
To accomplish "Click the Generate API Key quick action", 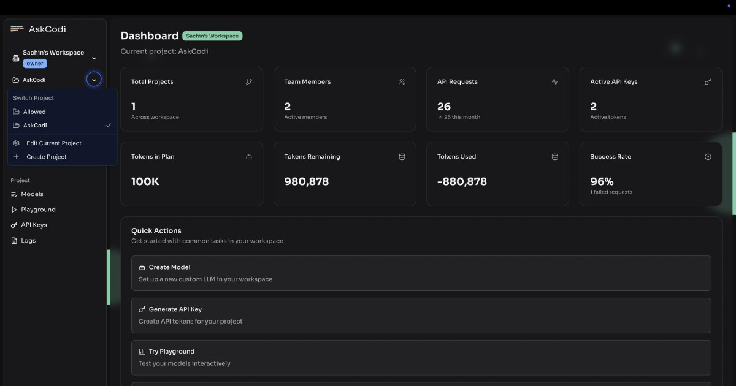I will [x=421, y=316].
